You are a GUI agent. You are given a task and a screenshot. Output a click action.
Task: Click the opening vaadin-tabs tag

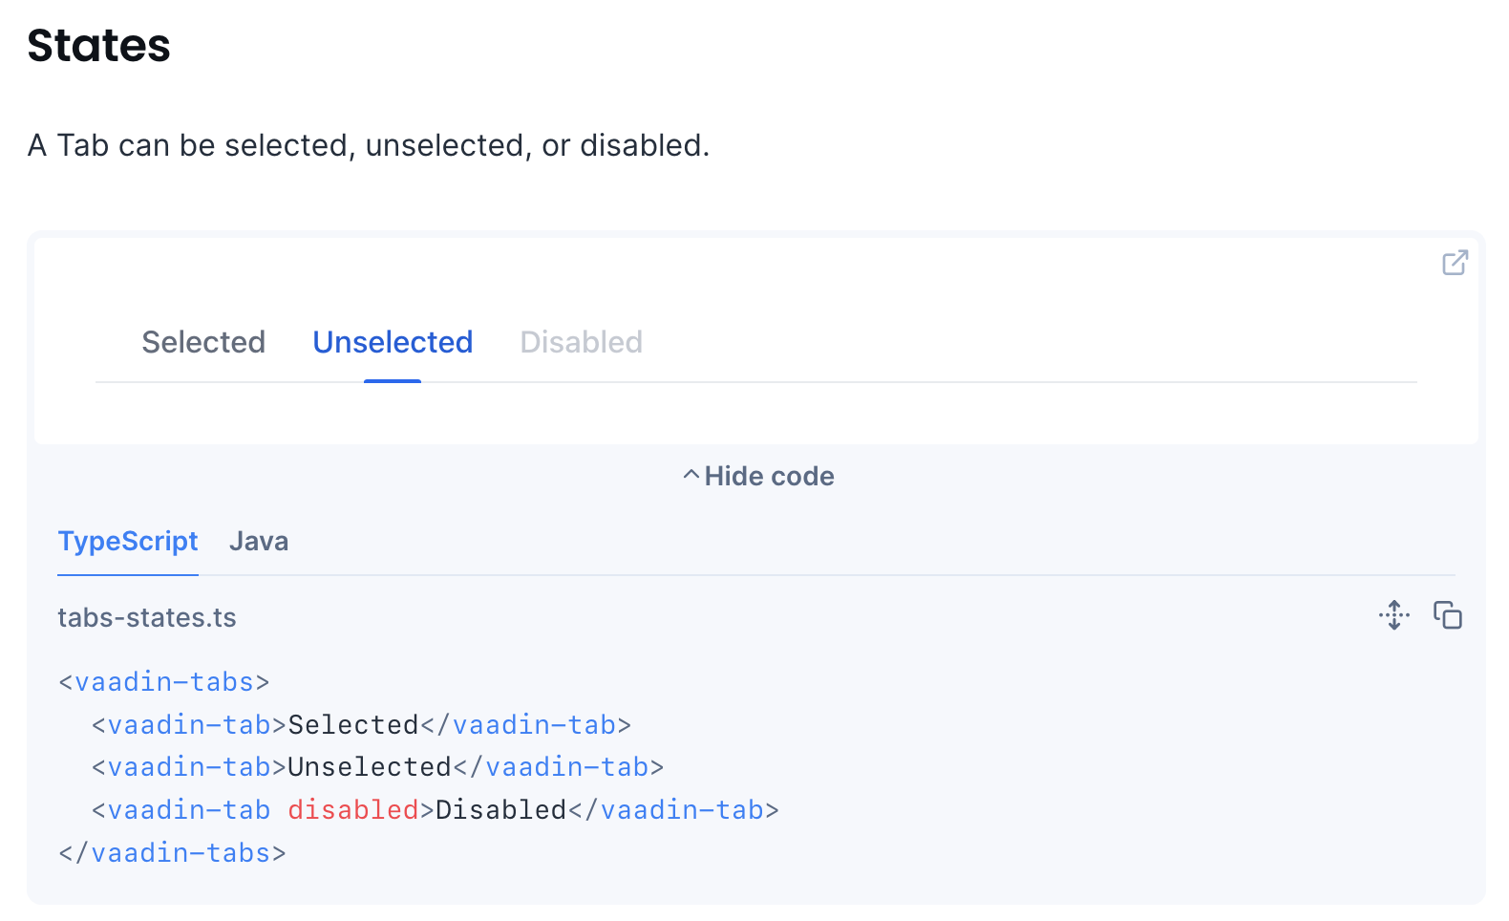162,681
